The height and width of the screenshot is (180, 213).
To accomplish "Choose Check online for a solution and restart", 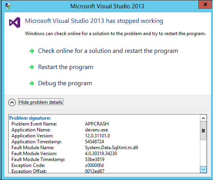I will click(x=108, y=51).
